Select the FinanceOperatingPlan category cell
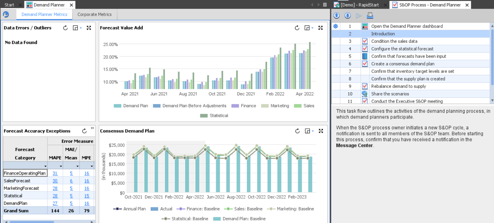 coord(25,173)
